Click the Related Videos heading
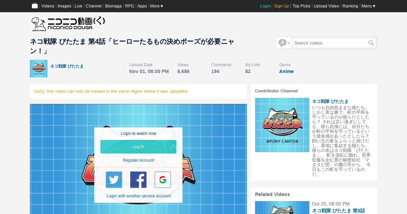The width and height of the screenshot is (407, 214). pos(272,194)
